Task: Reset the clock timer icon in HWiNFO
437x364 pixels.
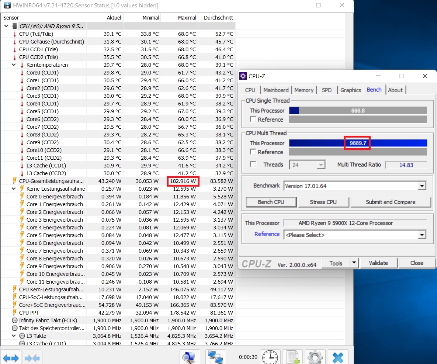Action: (x=270, y=357)
